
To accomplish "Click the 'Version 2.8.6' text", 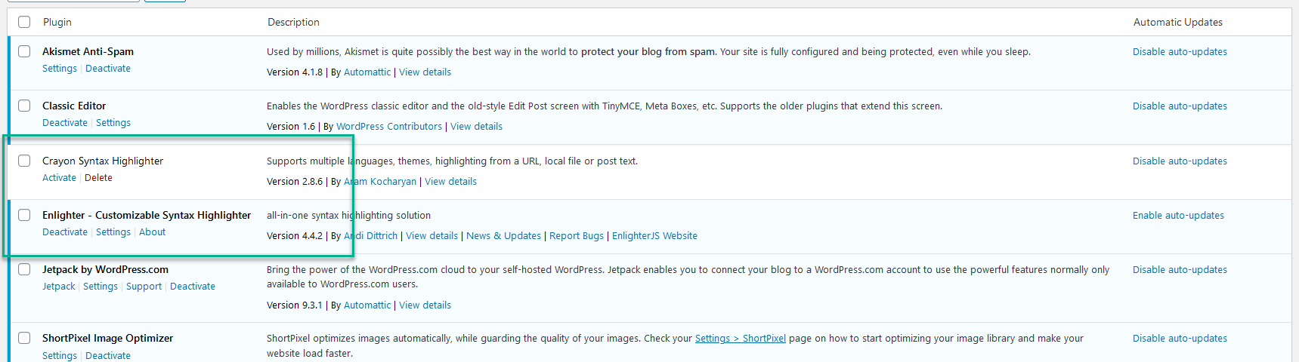I will pyautogui.click(x=295, y=182).
